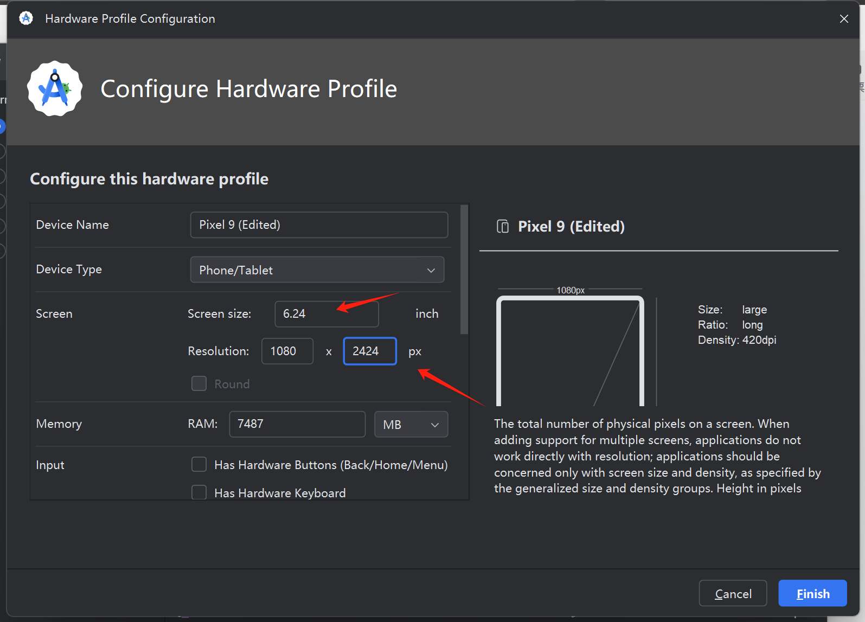Click the resolution width field showing 1080

point(287,351)
